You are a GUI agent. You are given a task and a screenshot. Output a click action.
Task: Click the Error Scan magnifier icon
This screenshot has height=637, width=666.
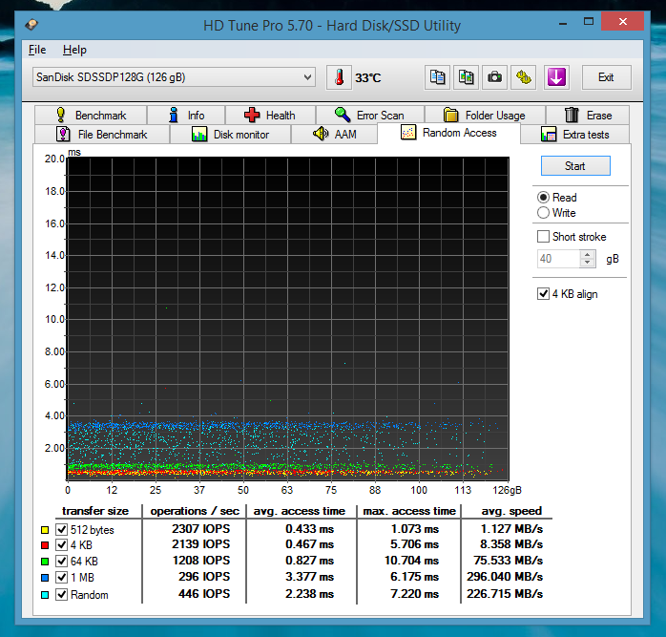tap(343, 115)
